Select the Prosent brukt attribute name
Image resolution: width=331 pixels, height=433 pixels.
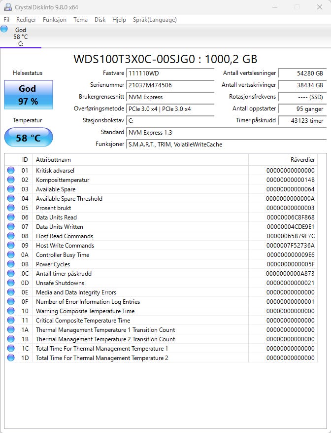(x=54, y=208)
